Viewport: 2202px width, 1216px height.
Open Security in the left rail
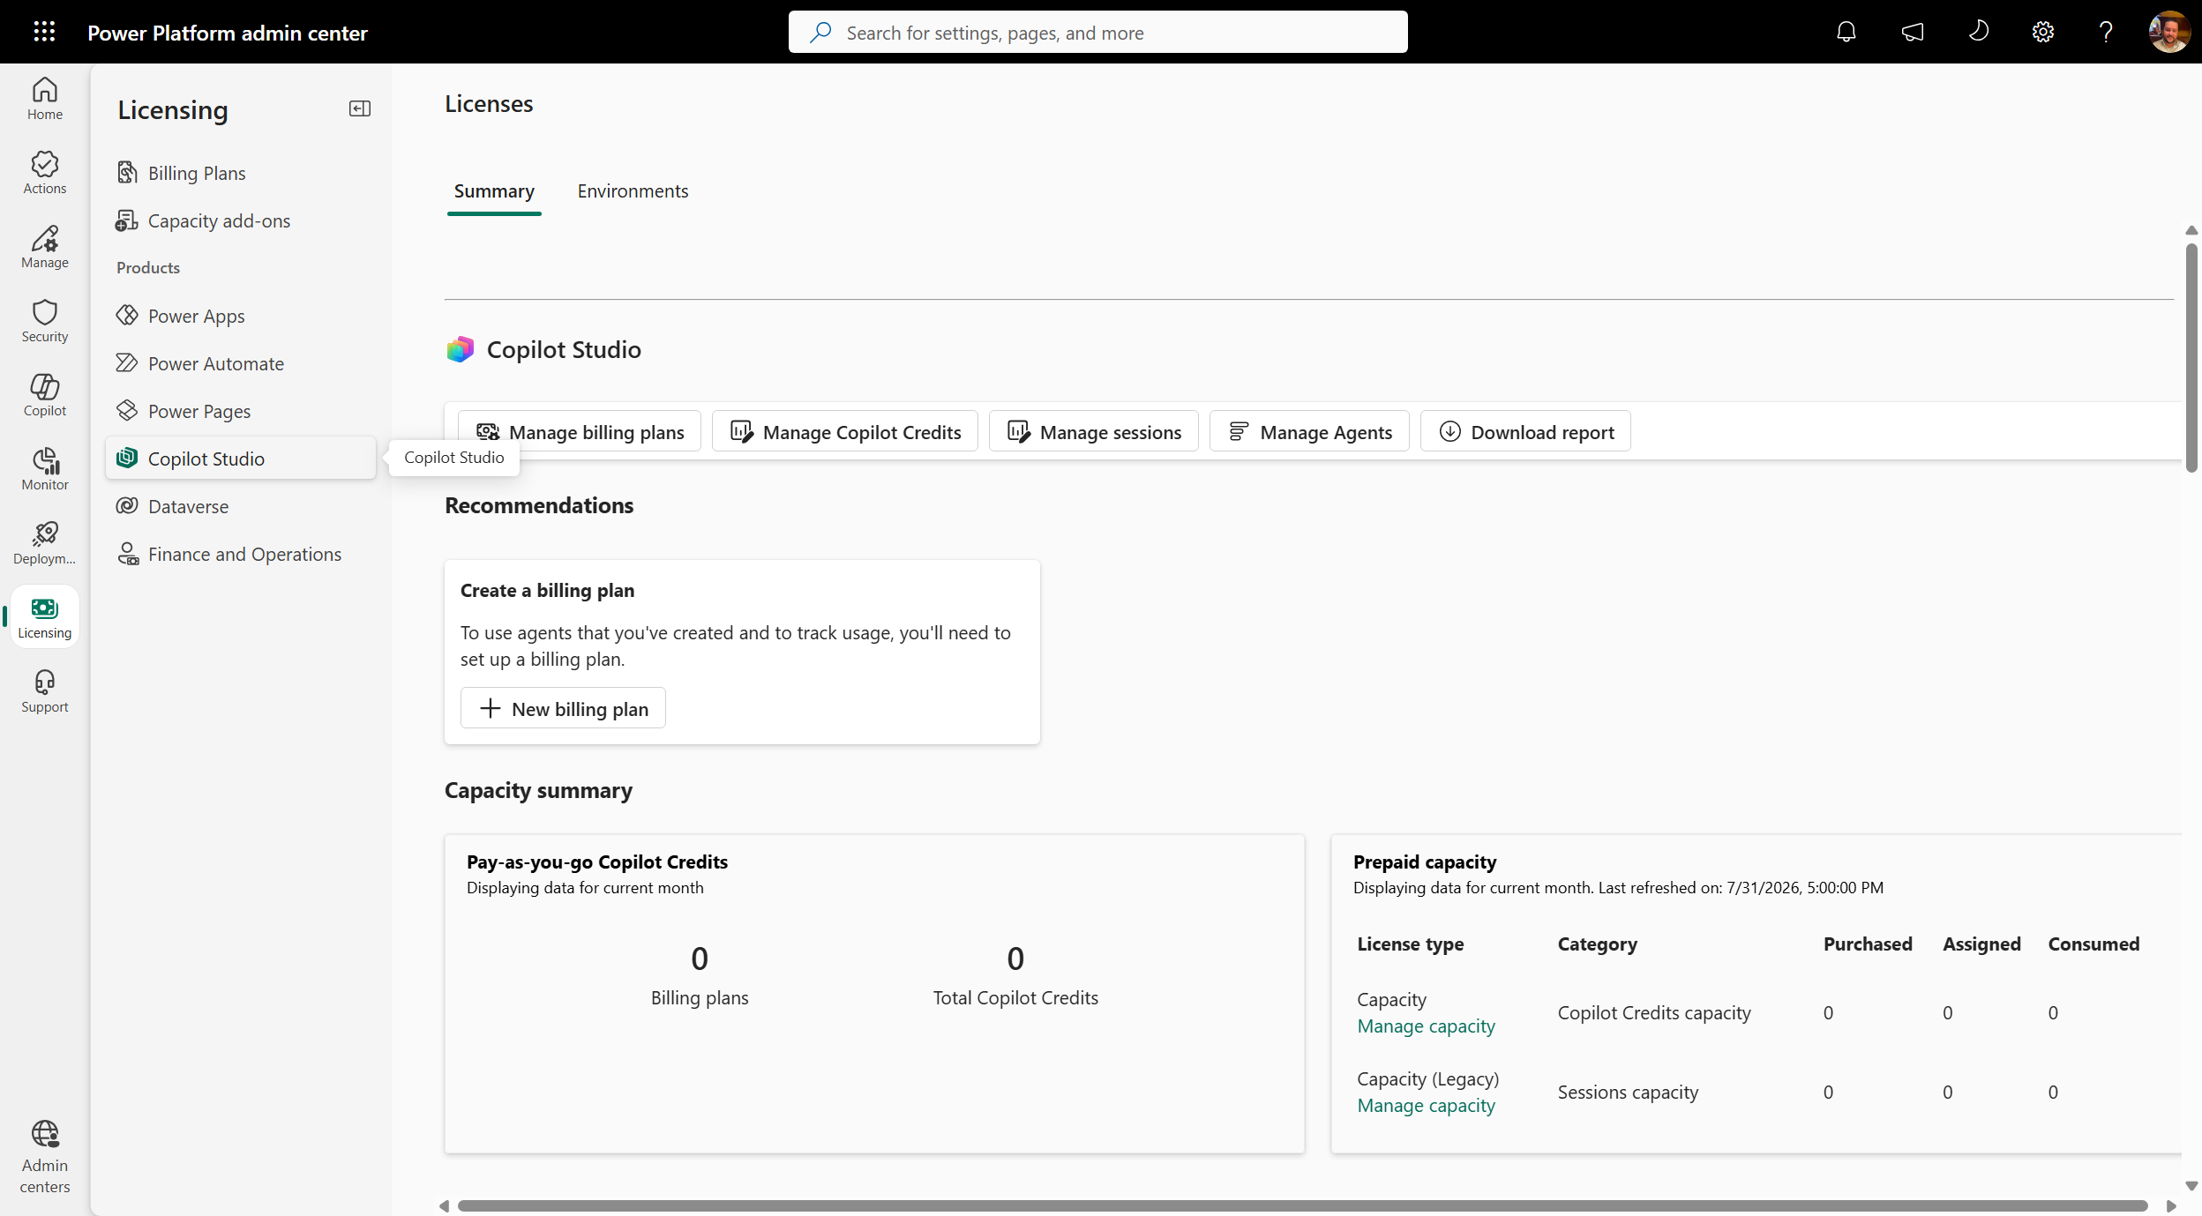(45, 321)
